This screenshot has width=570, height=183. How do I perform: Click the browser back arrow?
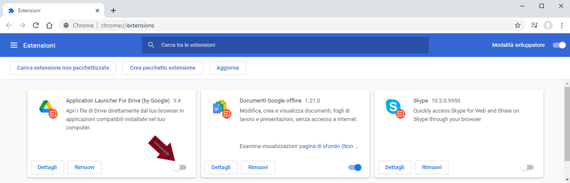click(9, 25)
